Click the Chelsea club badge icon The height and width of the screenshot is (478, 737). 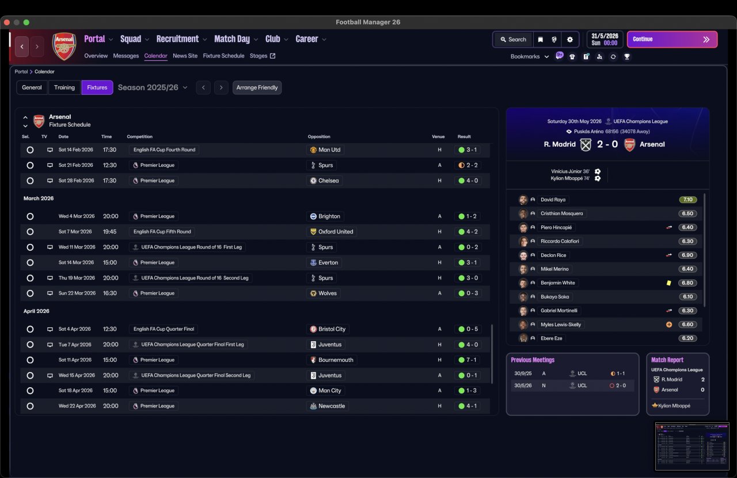[x=313, y=181]
